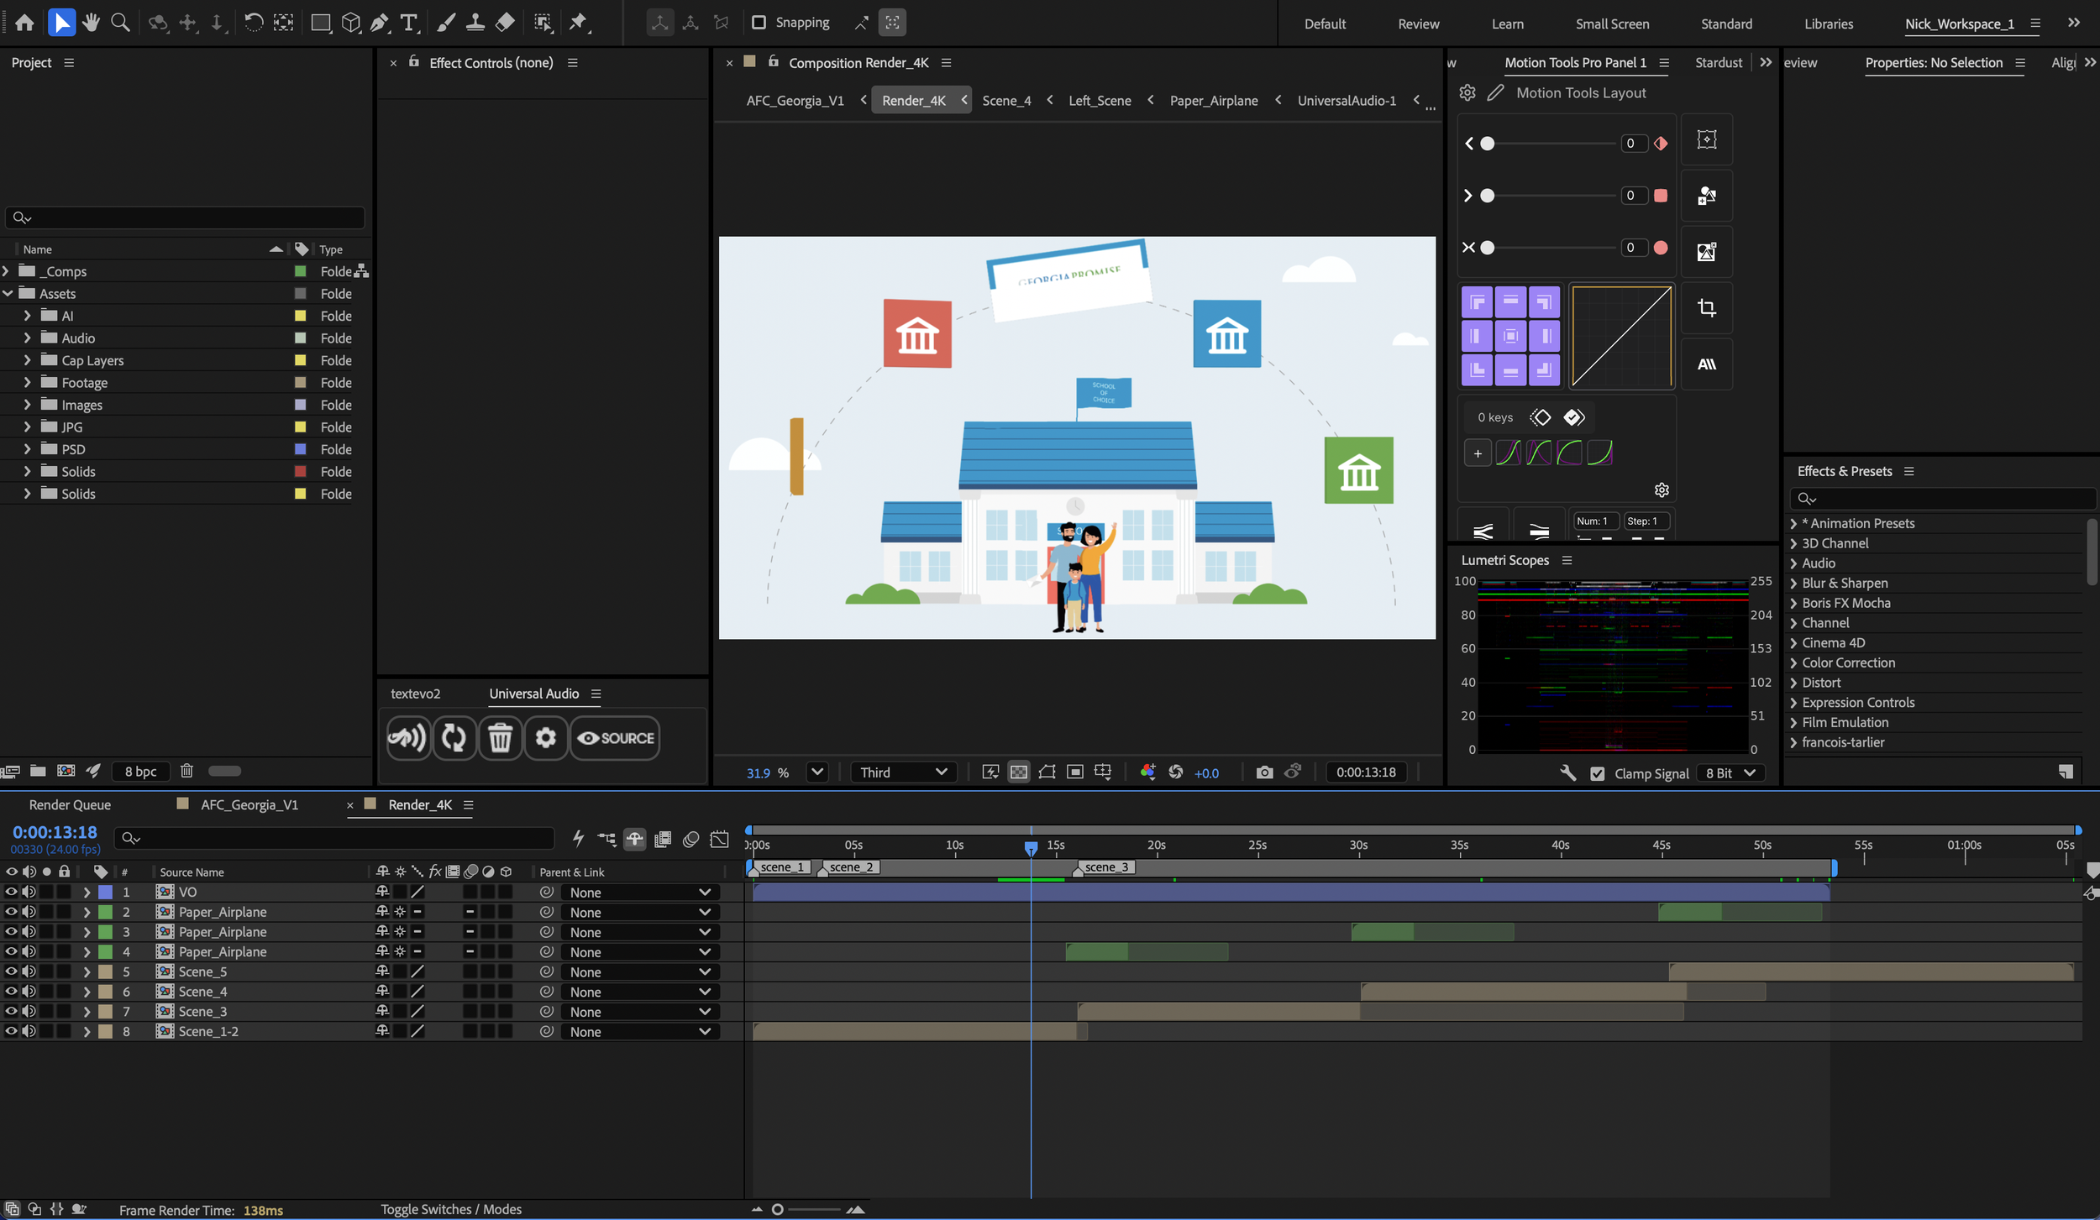Click Motion Tools settings gear icon

[x=1467, y=92]
